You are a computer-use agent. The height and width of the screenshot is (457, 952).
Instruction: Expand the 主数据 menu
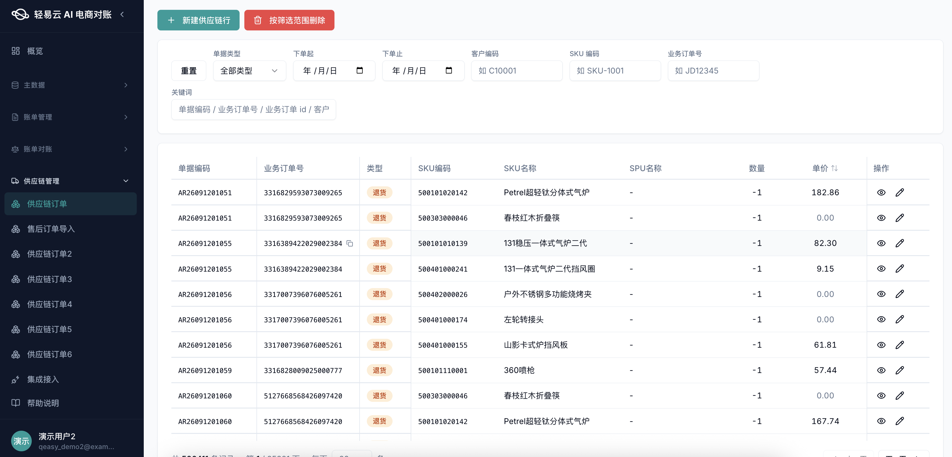[70, 85]
